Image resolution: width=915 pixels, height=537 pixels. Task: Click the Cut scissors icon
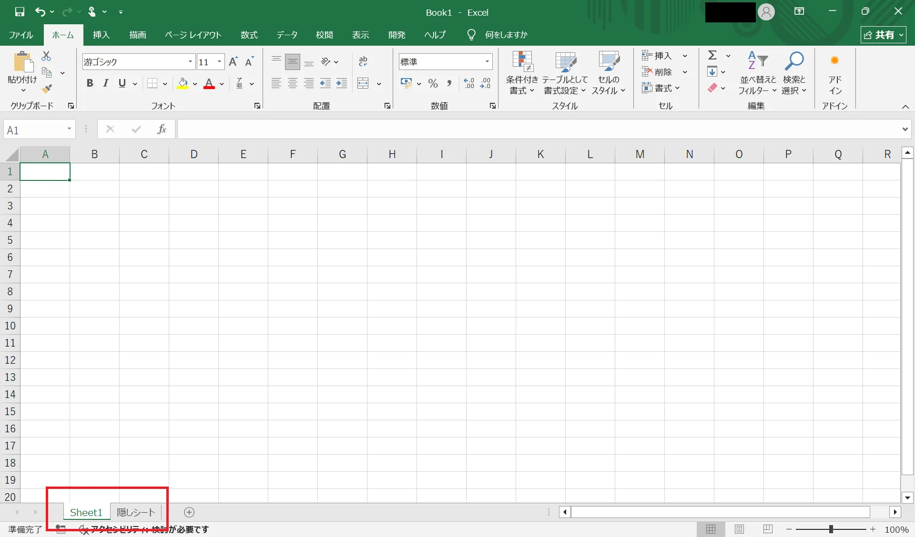click(46, 56)
